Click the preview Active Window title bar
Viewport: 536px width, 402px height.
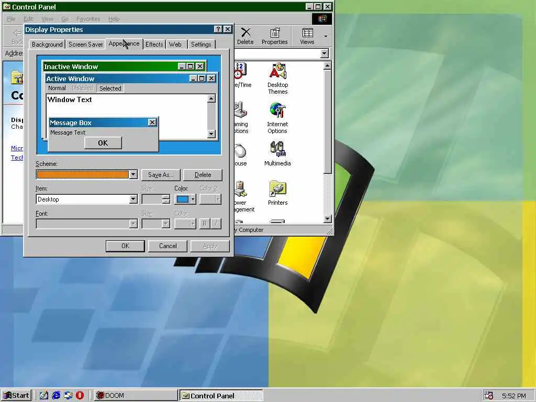[x=131, y=79]
